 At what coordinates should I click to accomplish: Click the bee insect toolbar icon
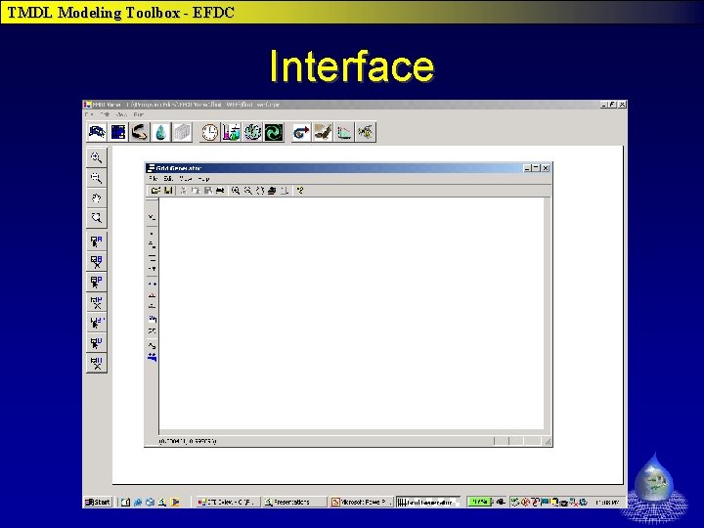click(x=366, y=132)
